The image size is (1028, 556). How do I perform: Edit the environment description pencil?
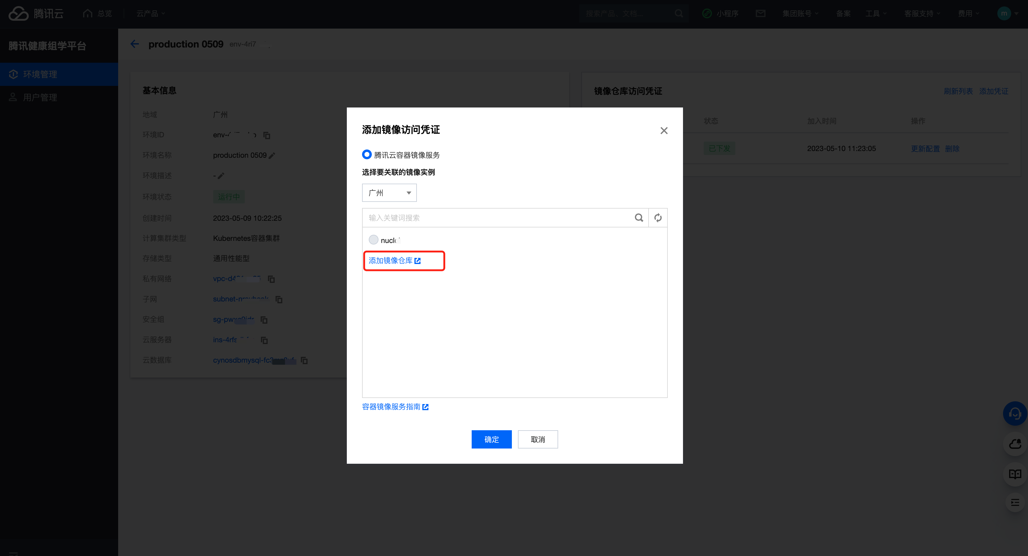pos(221,176)
